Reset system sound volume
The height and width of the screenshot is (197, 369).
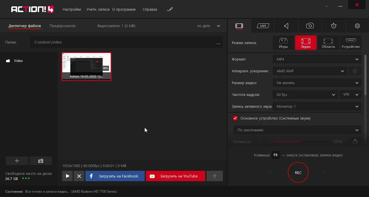click(355, 142)
